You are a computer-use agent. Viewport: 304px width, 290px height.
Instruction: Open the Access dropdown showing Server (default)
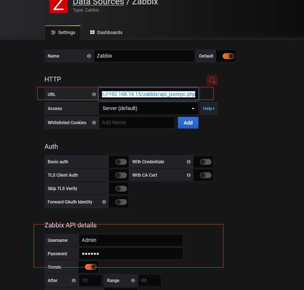[x=149, y=108]
